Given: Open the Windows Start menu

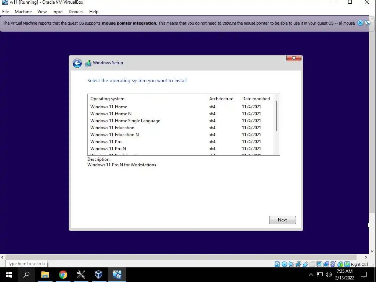Looking at the screenshot, I should tap(9, 275).
